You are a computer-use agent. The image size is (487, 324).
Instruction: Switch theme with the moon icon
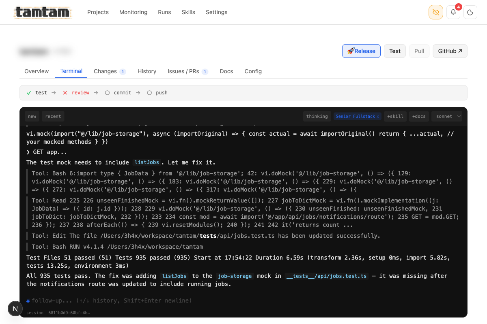[x=470, y=12]
